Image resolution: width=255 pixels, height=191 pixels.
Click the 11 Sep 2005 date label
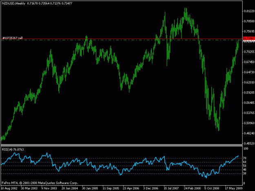tap(111, 189)
